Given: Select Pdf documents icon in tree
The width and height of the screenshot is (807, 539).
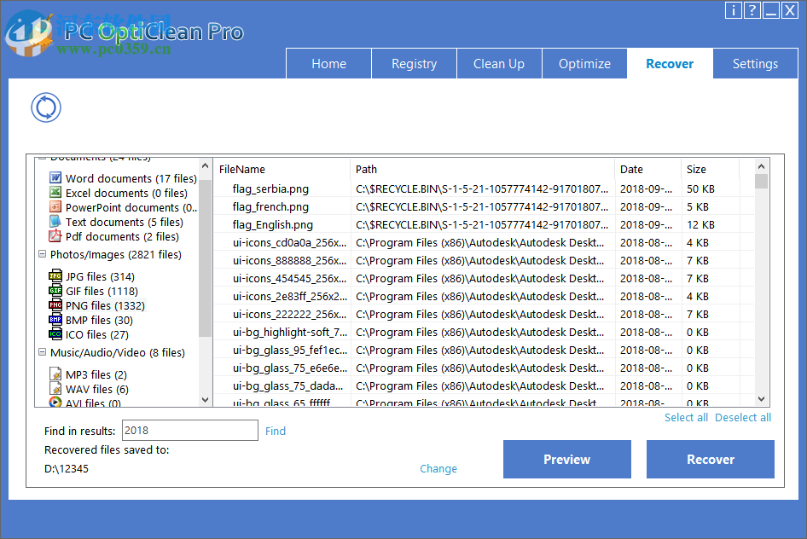Looking at the screenshot, I should 55,236.
